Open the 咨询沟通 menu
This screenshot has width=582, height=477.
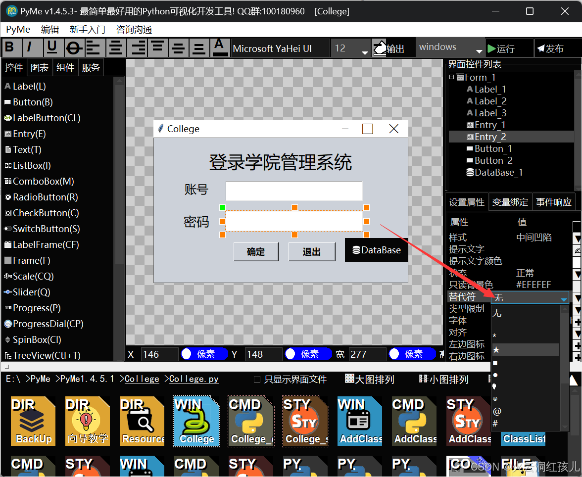[134, 29]
